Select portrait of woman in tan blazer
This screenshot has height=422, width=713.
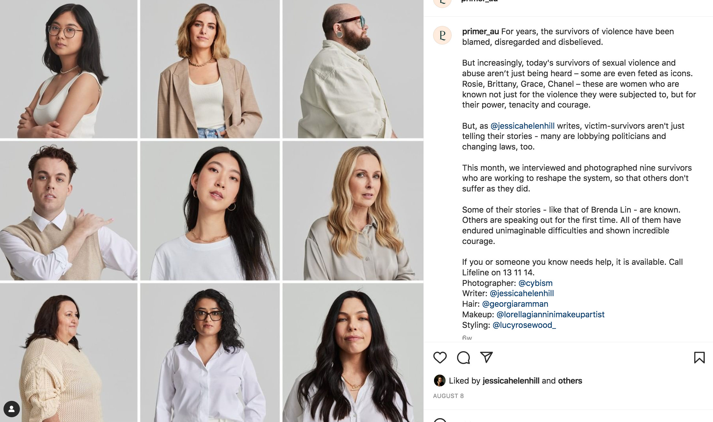point(210,69)
